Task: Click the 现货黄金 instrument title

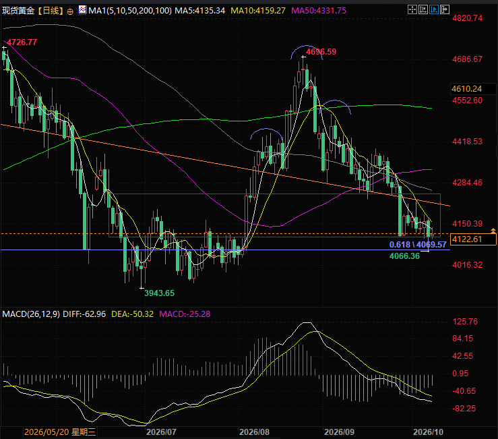Action: [x=18, y=11]
